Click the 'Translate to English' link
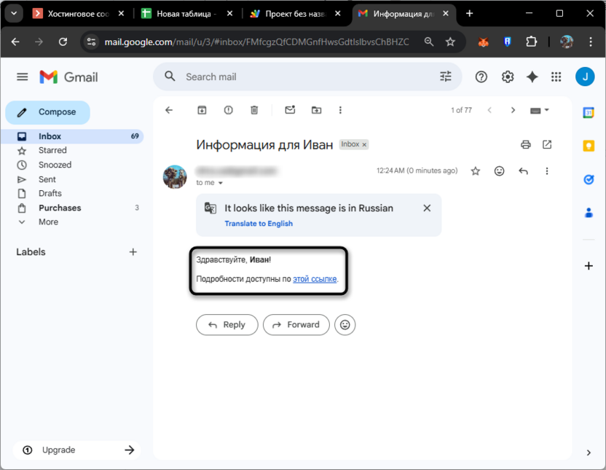The image size is (606, 470). pos(259,223)
